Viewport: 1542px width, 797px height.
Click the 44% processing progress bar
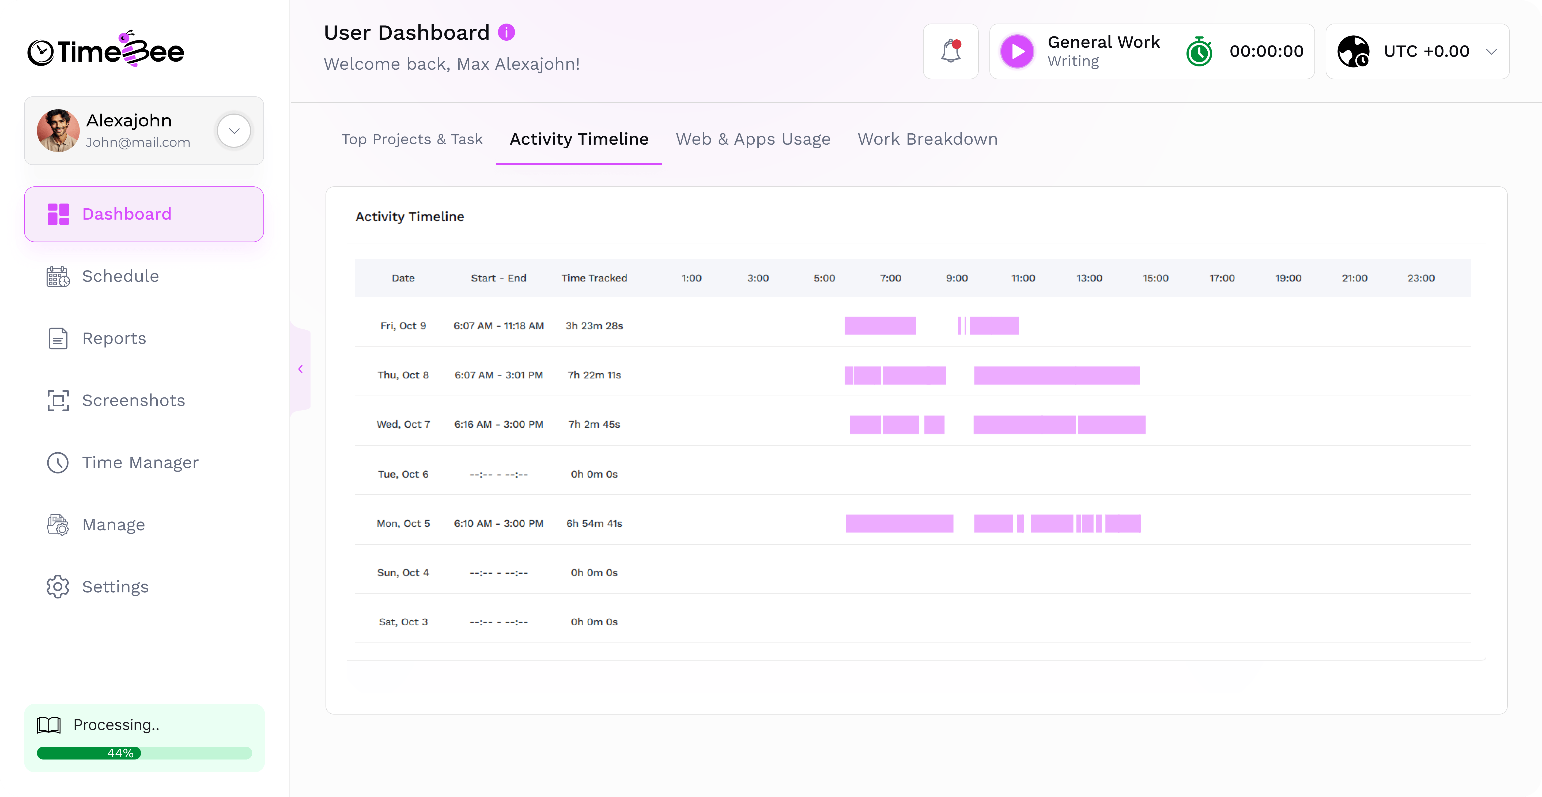(x=144, y=753)
